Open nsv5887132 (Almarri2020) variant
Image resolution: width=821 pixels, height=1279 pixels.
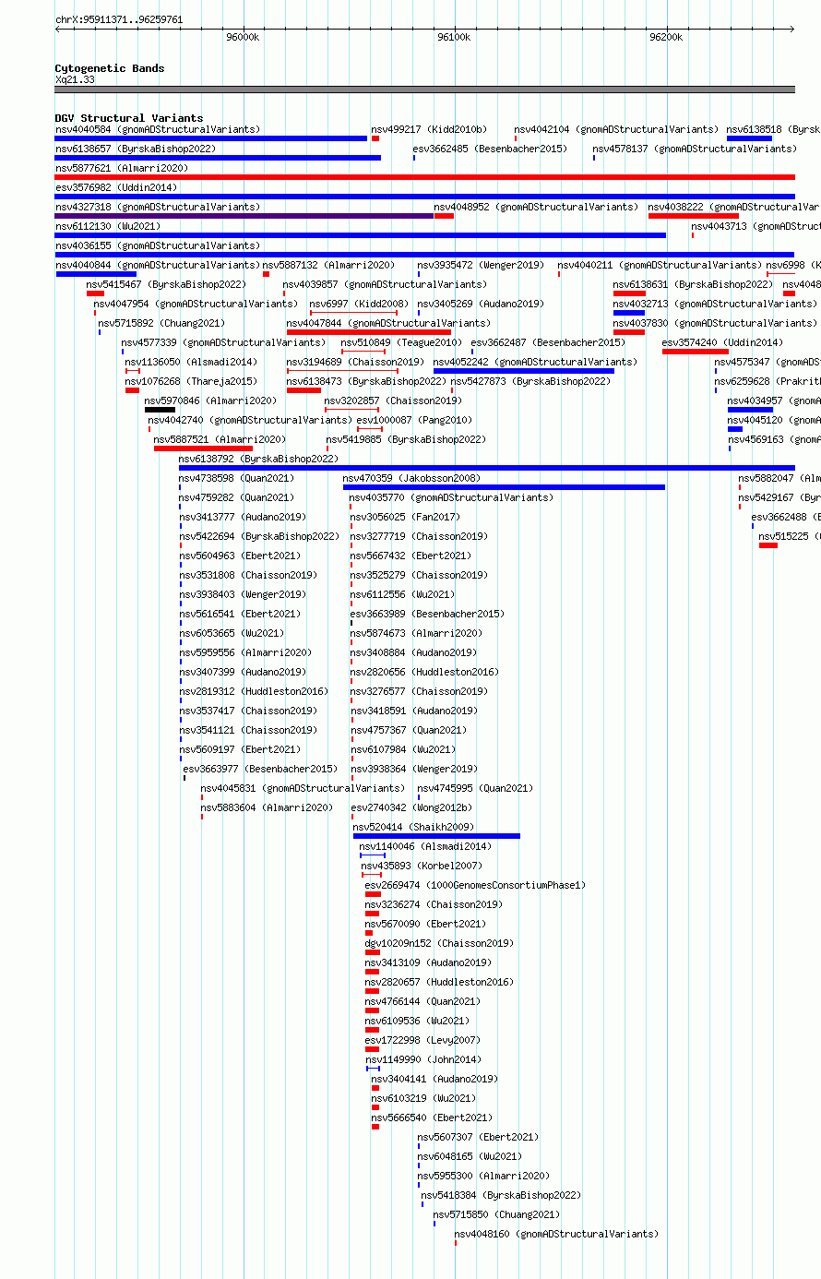click(328, 265)
